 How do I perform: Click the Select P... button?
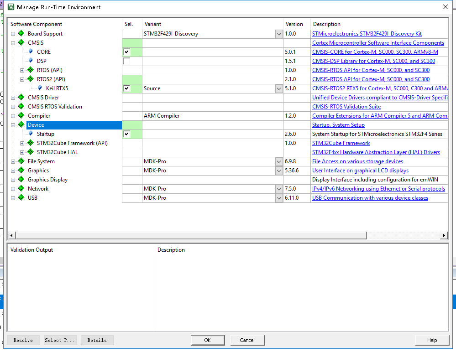pyautogui.click(x=61, y=340)
